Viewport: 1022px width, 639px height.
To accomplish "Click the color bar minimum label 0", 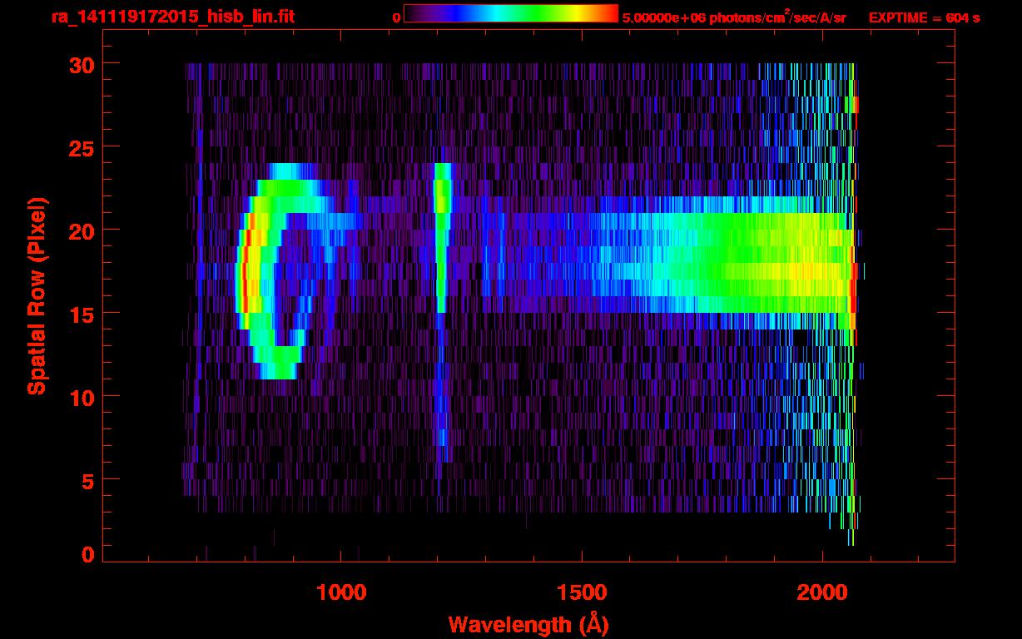I will [396, 17].
